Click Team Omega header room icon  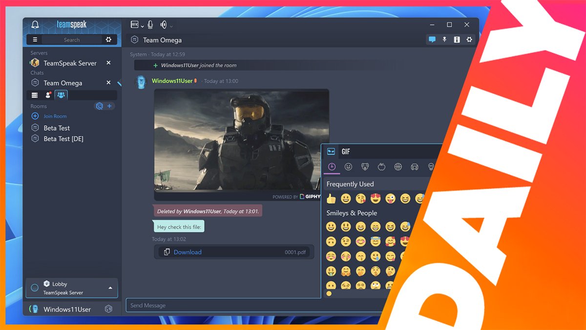pos(135,40)
